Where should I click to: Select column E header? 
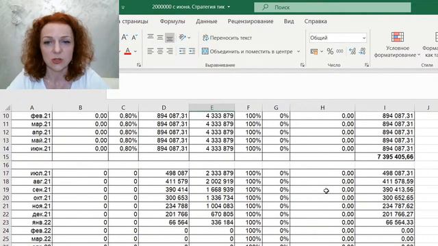[211, 107]
